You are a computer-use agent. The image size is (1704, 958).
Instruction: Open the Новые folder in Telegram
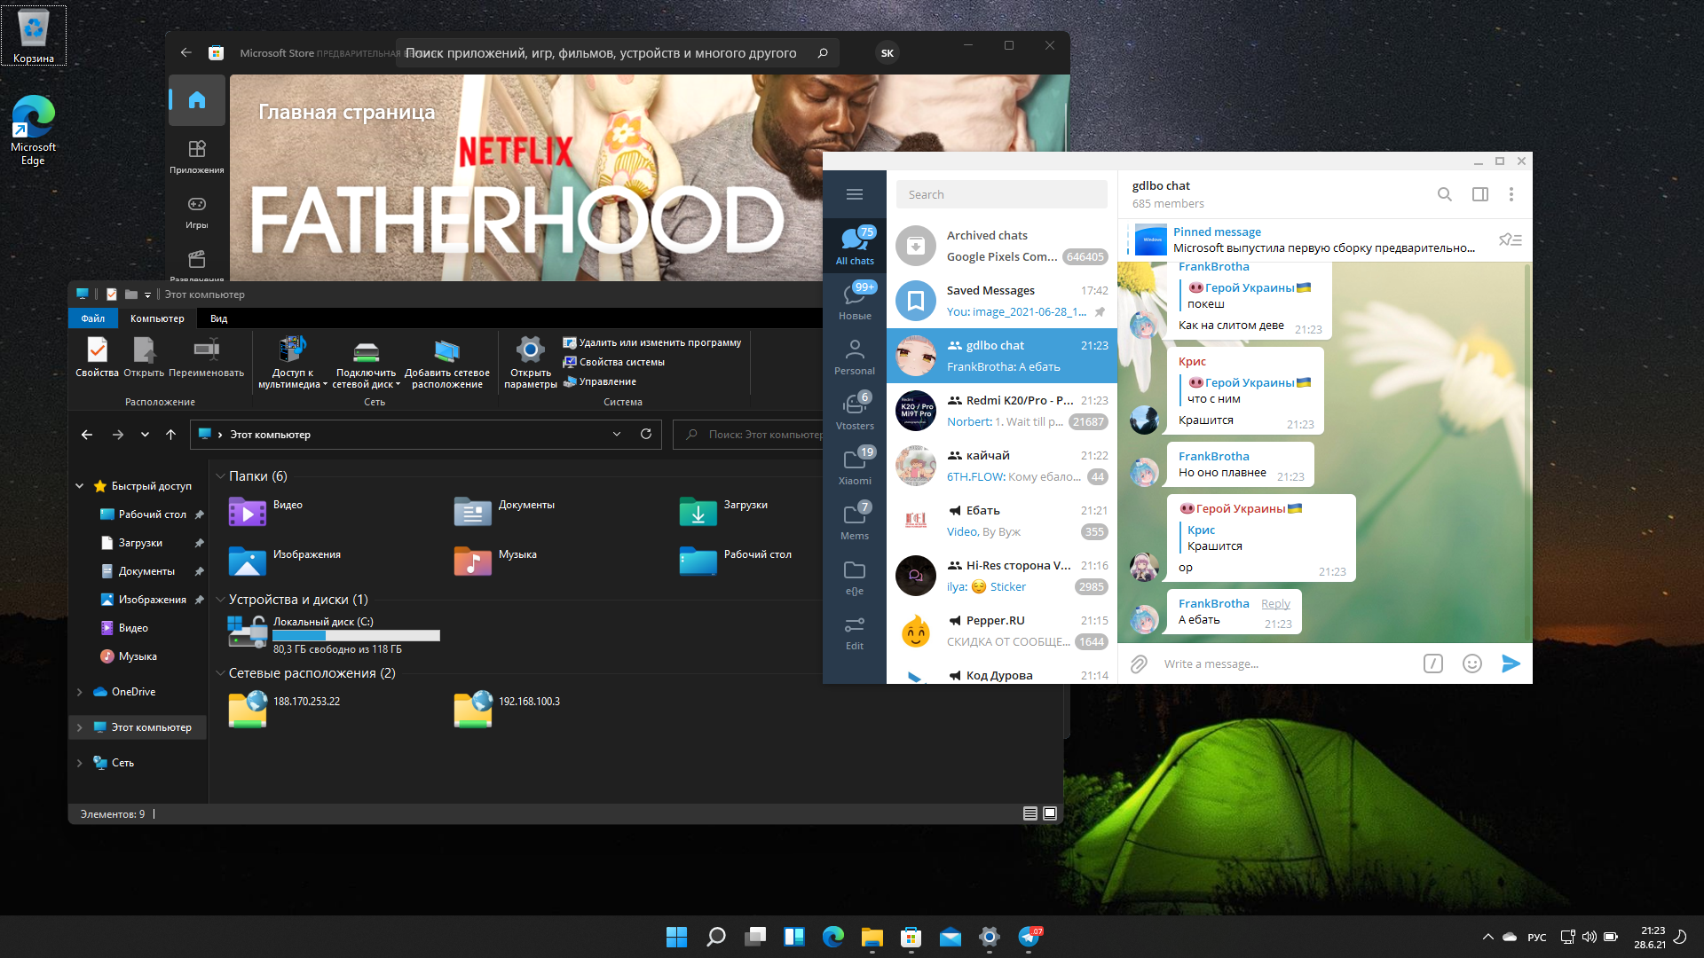(855, 301)
